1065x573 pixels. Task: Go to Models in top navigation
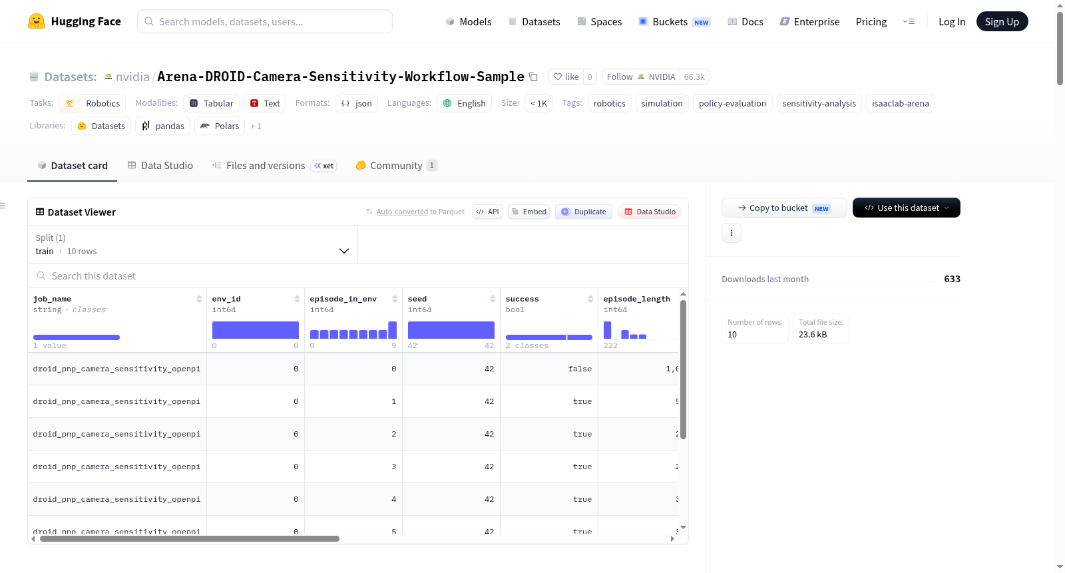[469, 21]
